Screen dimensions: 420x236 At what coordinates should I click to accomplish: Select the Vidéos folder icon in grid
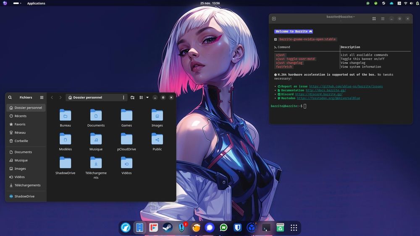(126, 163)
